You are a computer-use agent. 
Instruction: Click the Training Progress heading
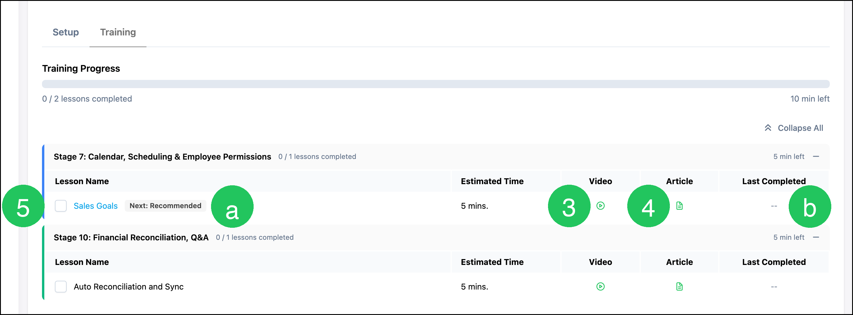click(81, 68)
